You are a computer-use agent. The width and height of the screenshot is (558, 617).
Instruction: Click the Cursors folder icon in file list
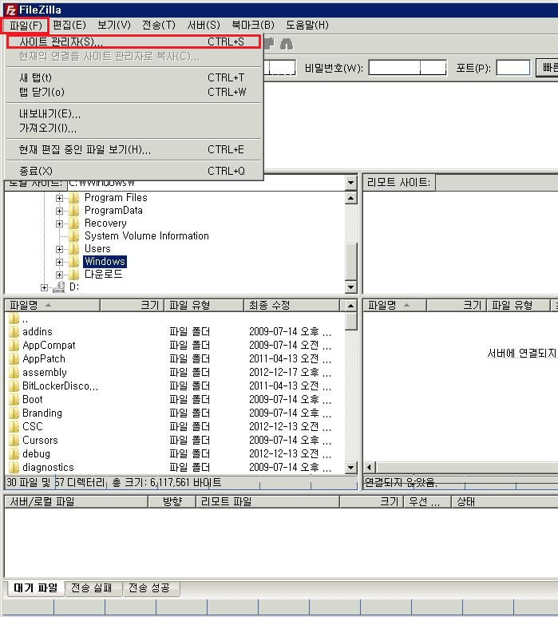14,440
